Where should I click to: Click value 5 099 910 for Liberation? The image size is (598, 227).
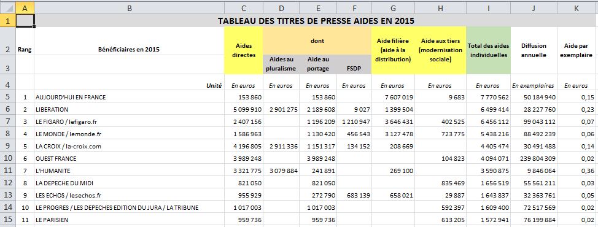(x=243, y=109)
